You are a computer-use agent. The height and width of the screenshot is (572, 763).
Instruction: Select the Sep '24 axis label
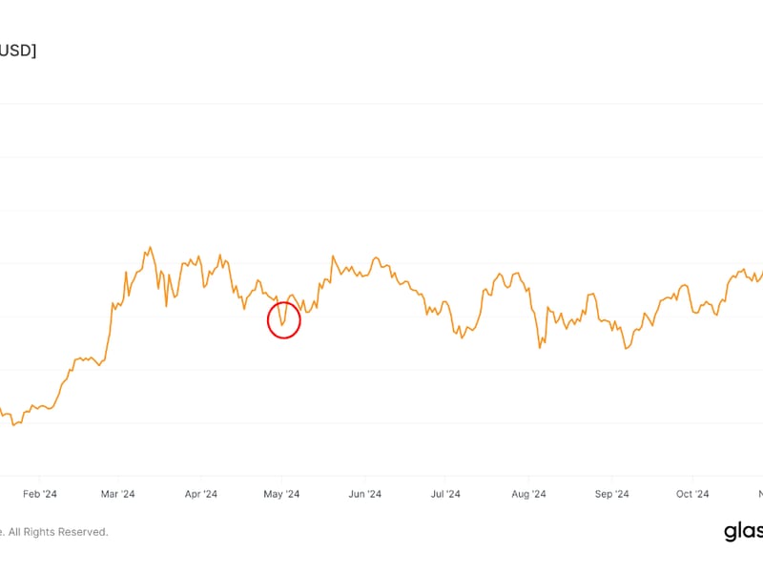pos(611,494)
